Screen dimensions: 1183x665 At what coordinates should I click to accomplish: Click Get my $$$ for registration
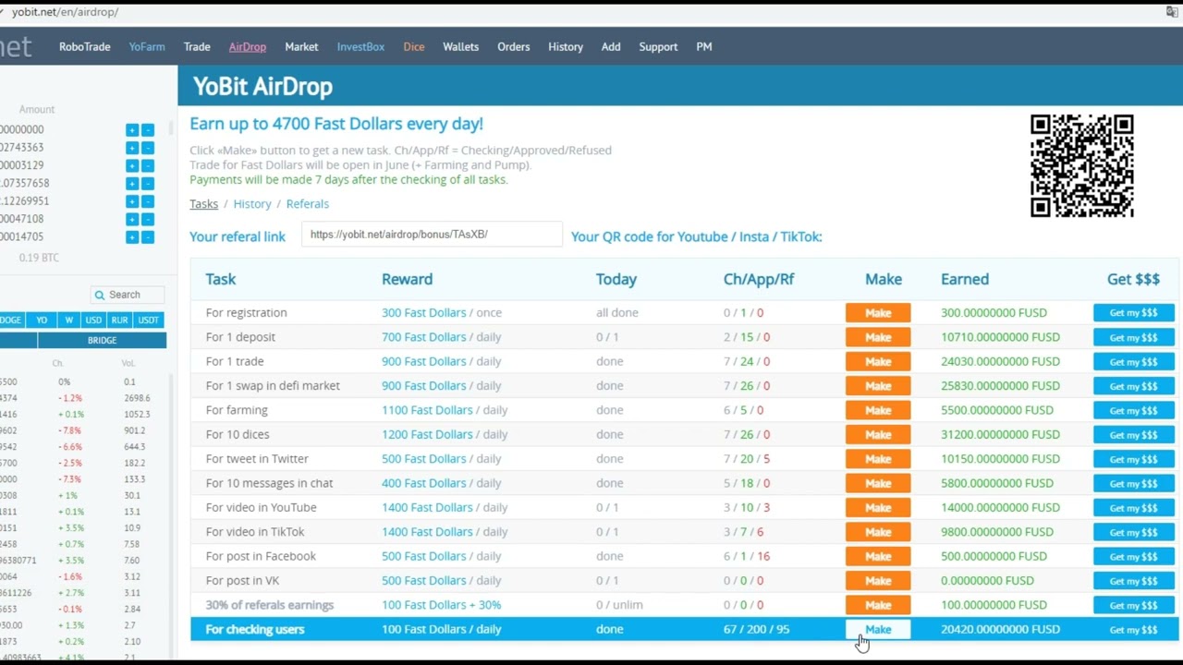tap(1133, 313)
